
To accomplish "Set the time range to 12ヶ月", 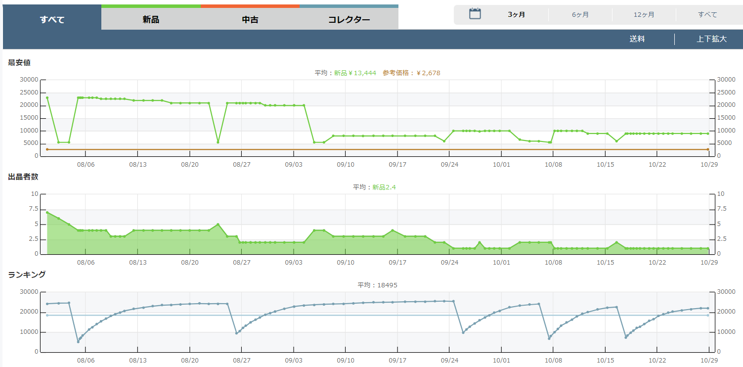I will 644,15.
